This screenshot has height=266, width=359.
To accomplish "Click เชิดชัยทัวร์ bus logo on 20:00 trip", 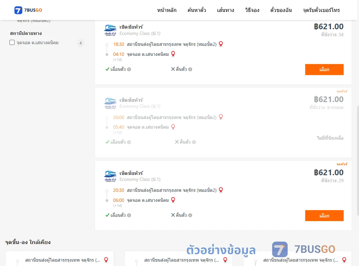I will click(x=110, y=103).
